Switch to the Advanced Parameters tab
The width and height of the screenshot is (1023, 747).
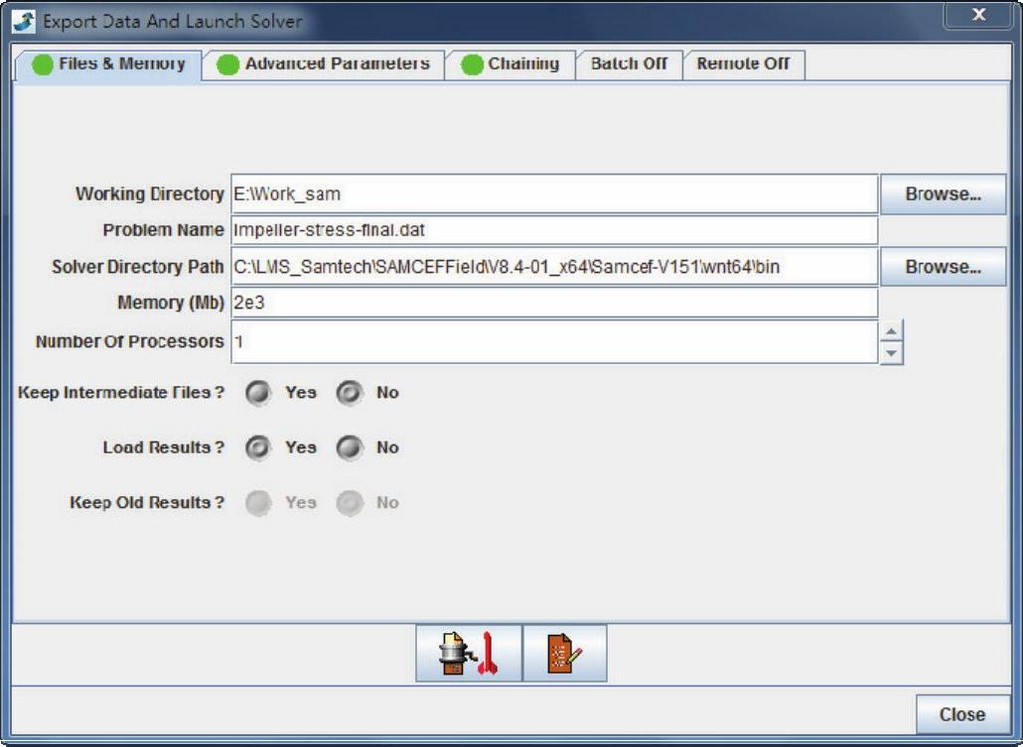324,64
